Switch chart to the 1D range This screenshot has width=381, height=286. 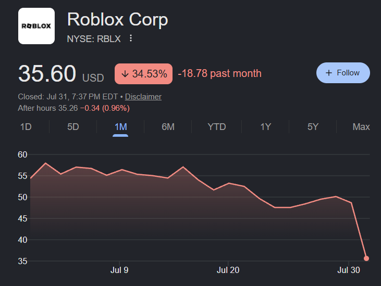coord(26,127)
